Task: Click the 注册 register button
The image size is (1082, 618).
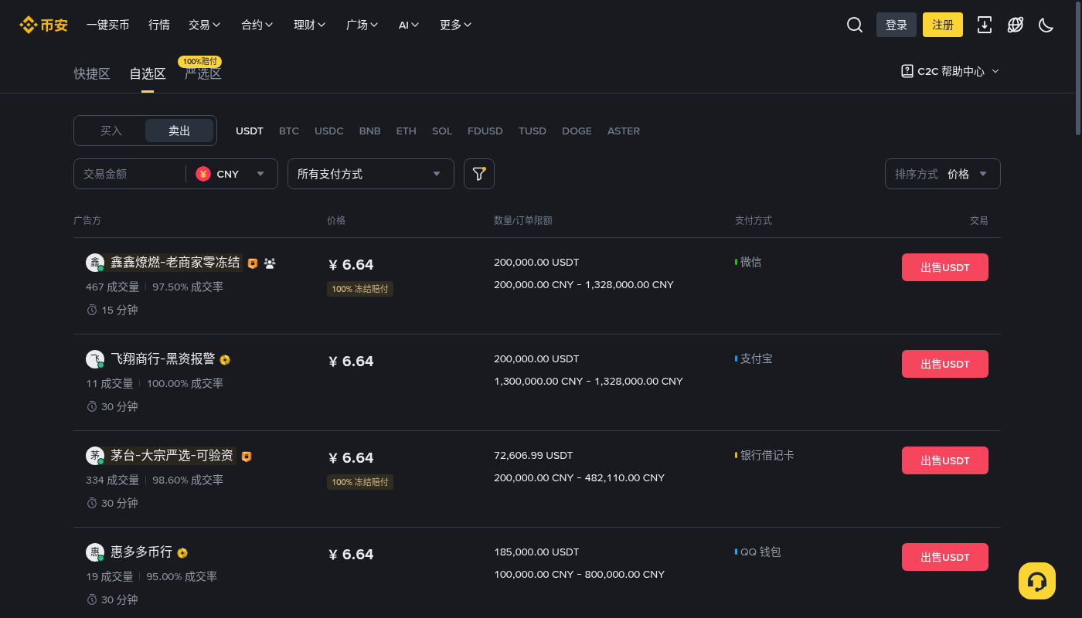Action: 943,25
